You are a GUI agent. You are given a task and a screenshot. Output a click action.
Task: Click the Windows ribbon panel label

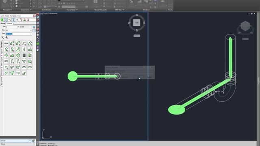tap(146, 10)
